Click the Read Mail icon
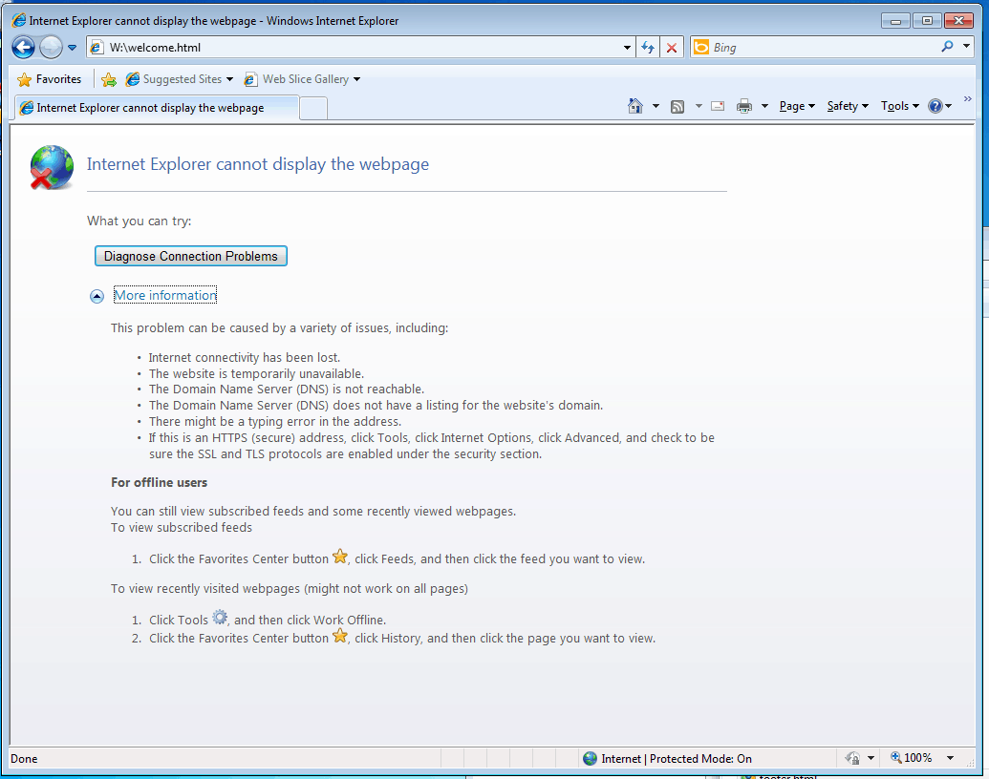The width and height of the screenshot is (989, 779). [x=718, y=106]
